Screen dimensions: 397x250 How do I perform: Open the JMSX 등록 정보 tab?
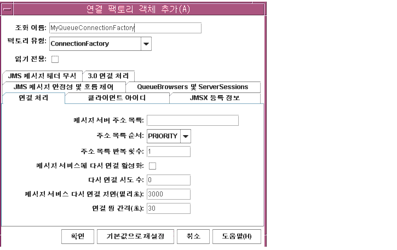point(215,98)
